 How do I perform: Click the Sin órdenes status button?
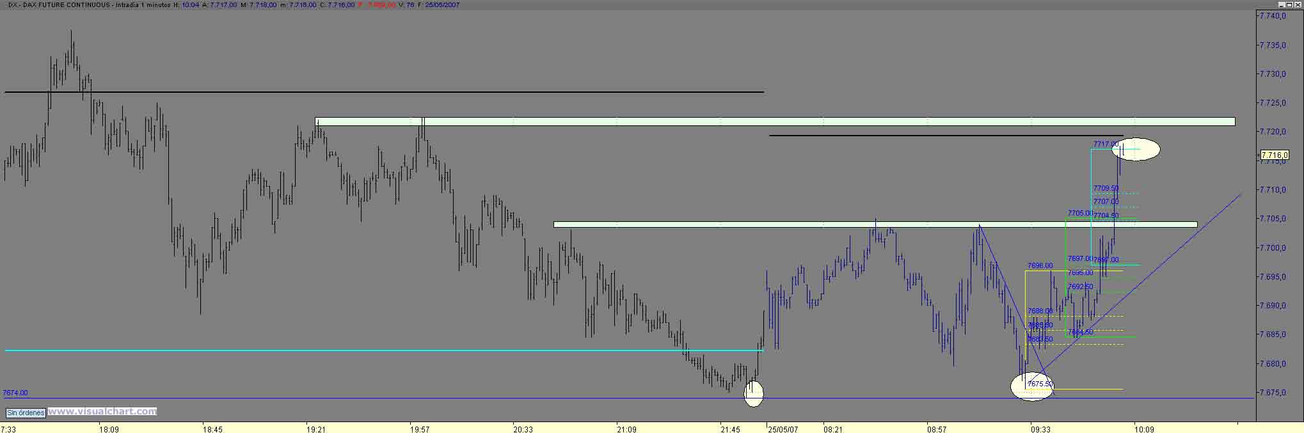click(x=26, y=413)
